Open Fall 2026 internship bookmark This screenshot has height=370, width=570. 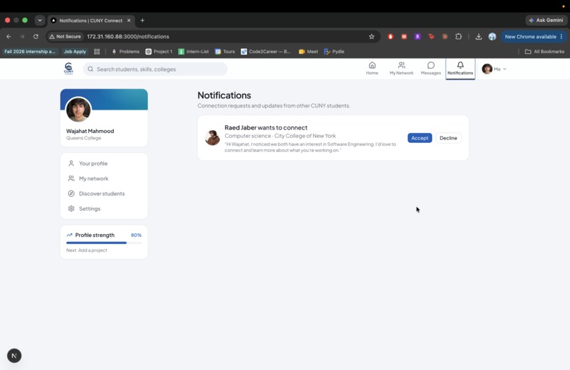[x=30, y=52]
